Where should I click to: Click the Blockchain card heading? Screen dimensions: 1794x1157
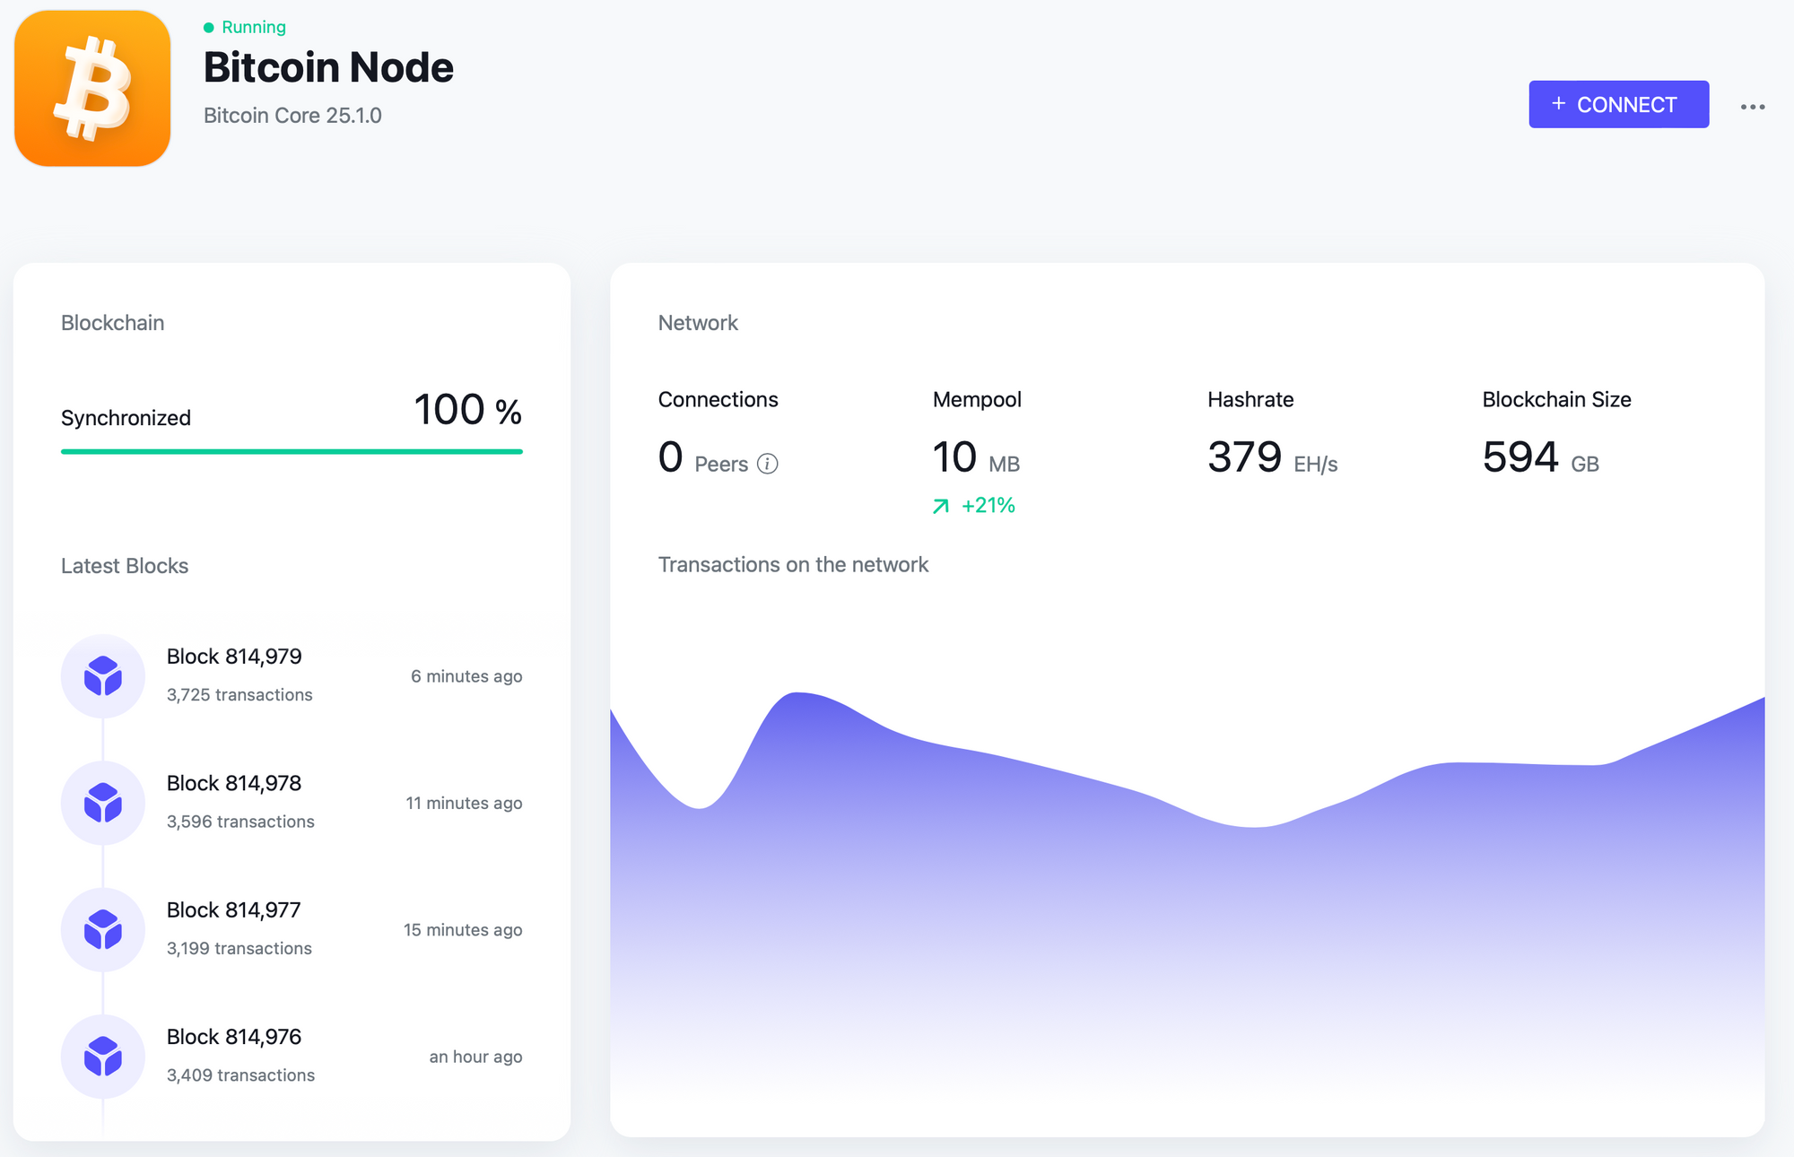pyautogui.click(x=112, y=323)
